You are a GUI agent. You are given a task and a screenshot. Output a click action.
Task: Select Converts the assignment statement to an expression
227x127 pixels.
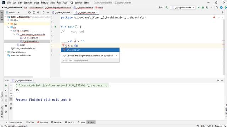90,56
